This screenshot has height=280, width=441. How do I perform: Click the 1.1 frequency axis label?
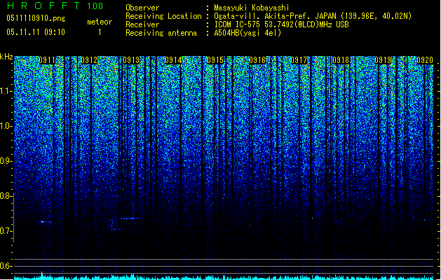(x=6, y=91)
